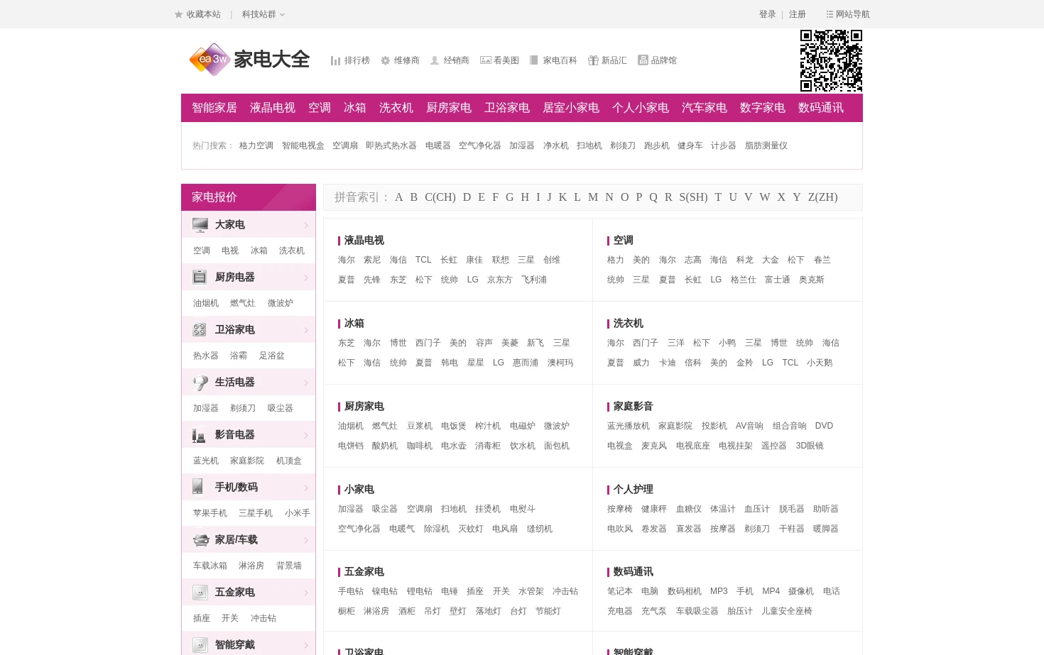The height and width of the screenshot is (655, 1044).
Task: Click the 注册 register link
Action: click(x=798, y=14)
